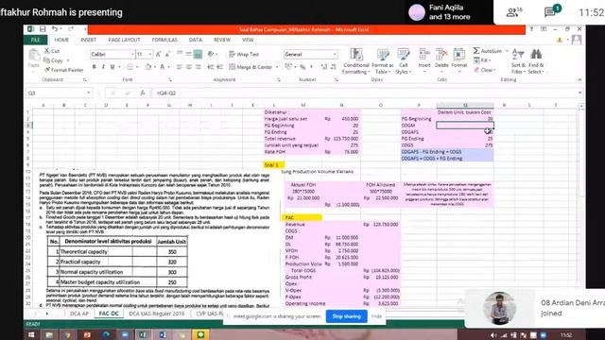Switch to the REVIEW ribbon tab
Image resolution: width=605 pixels, height=340 pixels.
coord(222,40)
